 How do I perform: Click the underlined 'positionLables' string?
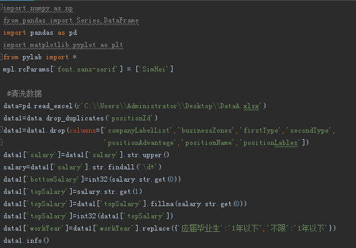tap(270, 142)
